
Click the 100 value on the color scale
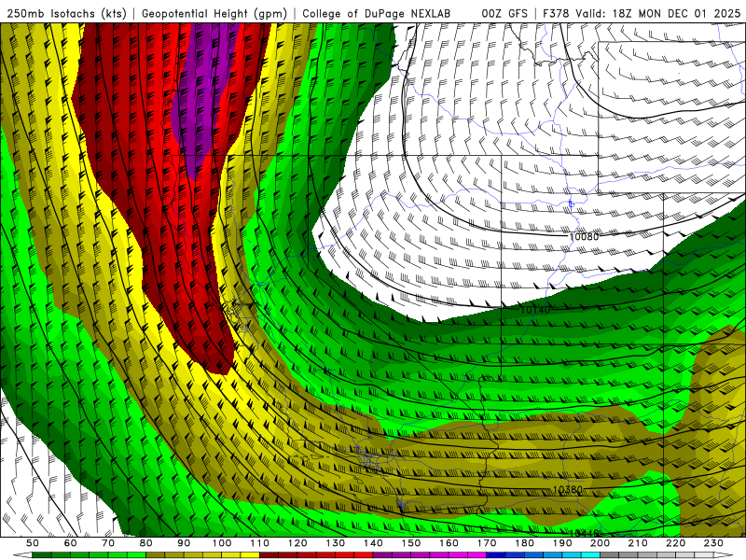222,543
